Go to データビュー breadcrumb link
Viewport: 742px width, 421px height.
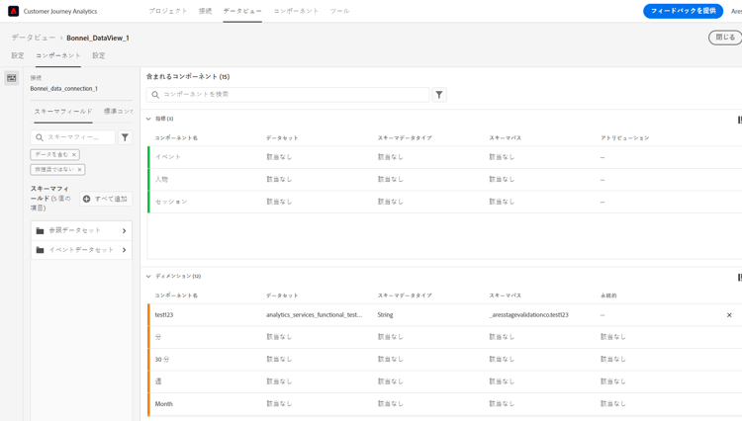[x=33, y=38]
